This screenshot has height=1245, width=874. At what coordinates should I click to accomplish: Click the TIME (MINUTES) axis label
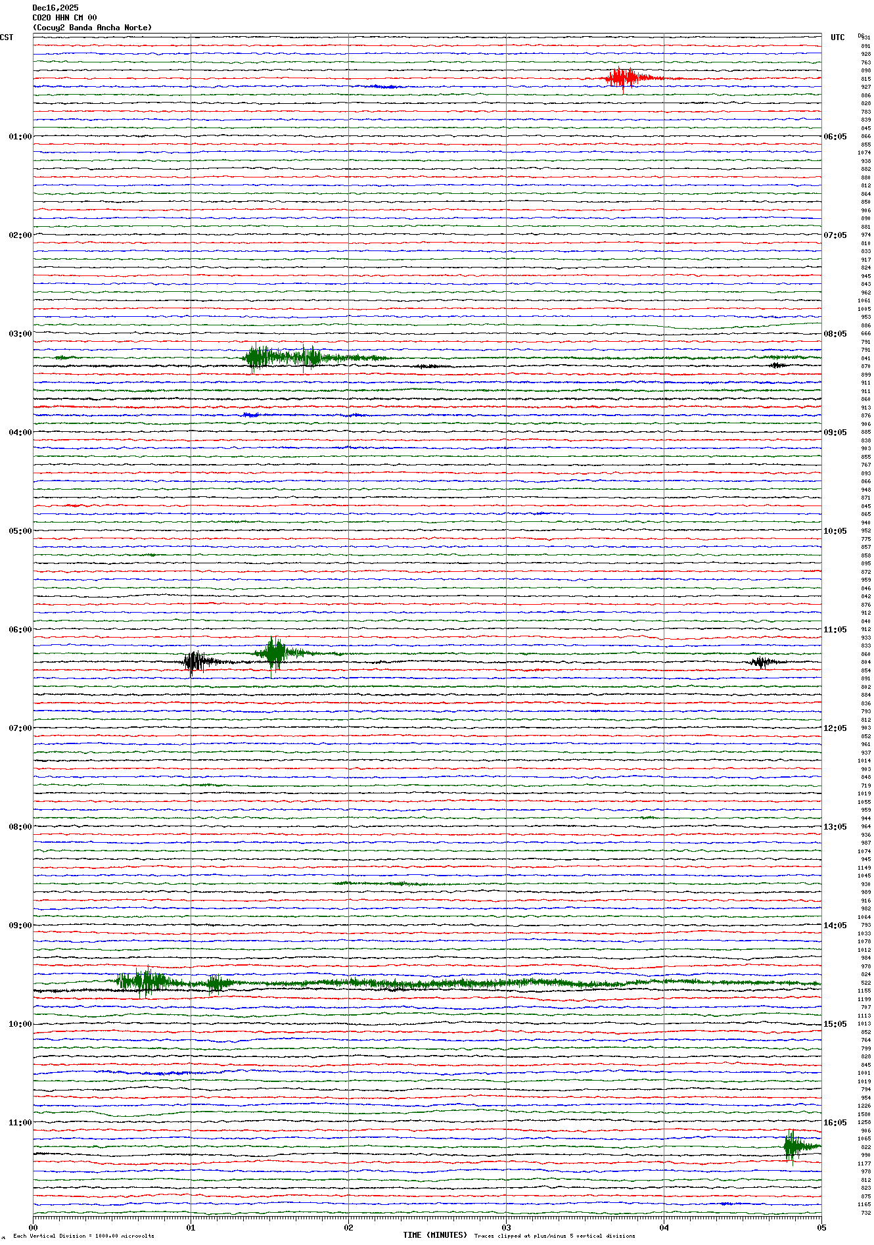click(x=435, y=1235)
